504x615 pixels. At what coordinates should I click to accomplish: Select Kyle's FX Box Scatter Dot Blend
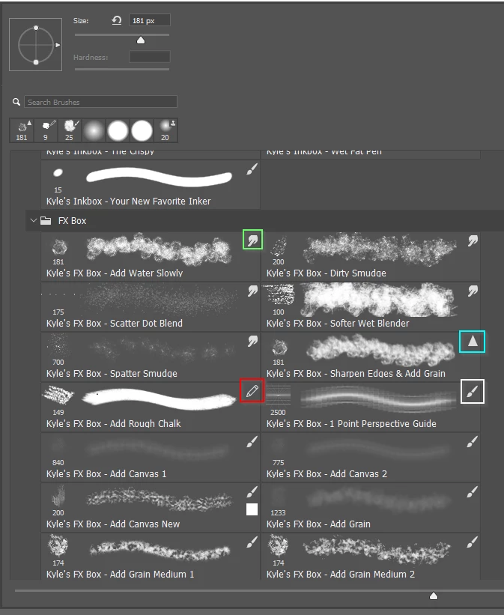(x=151, y=306)
